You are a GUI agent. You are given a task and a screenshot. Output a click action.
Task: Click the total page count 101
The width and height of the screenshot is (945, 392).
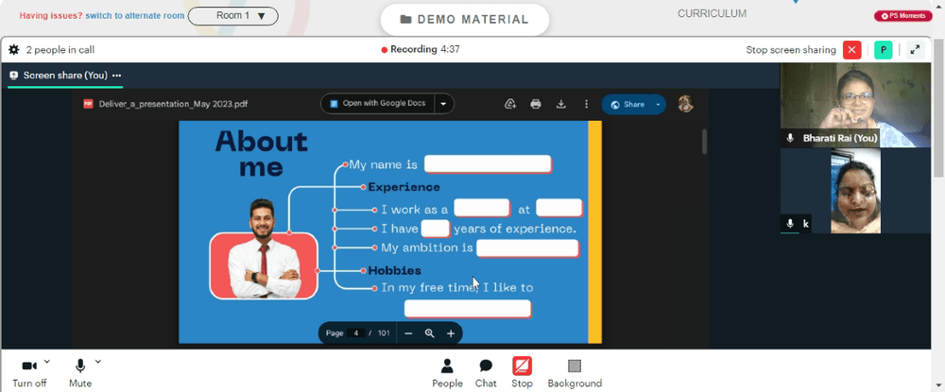384,333
